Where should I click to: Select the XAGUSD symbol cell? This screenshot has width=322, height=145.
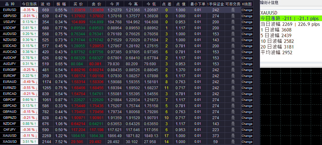[x=10, y=142]
